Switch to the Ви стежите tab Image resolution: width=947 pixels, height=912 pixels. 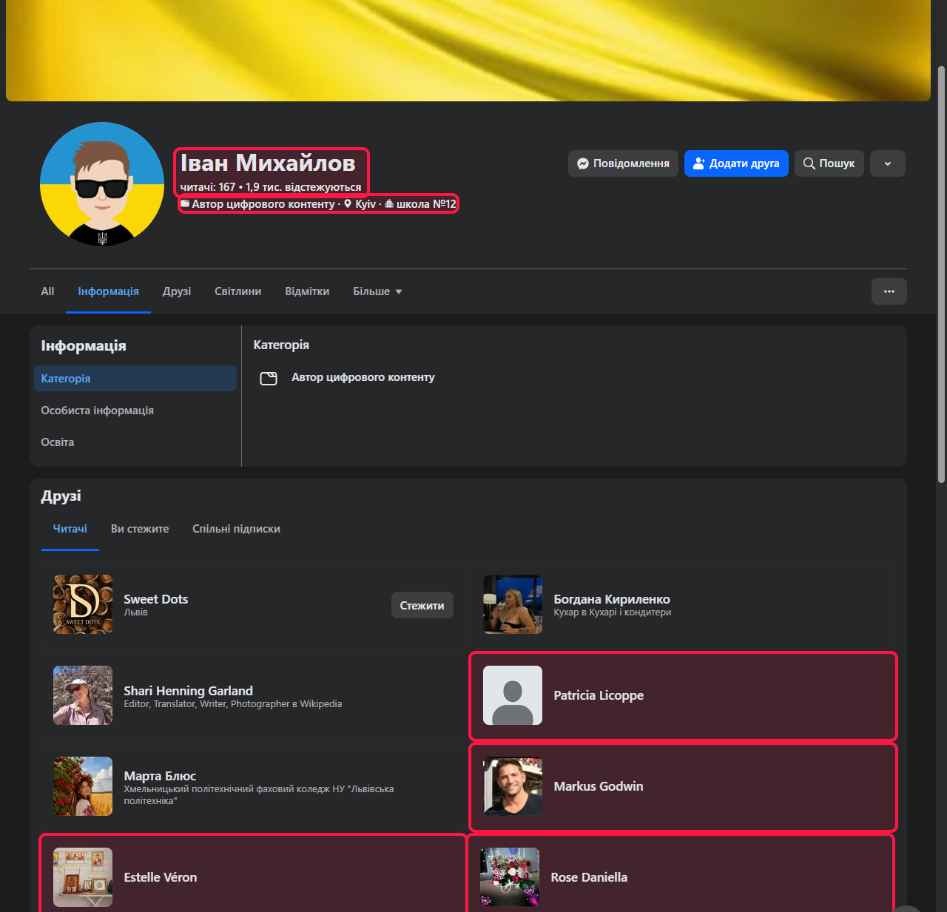[140, 529]
